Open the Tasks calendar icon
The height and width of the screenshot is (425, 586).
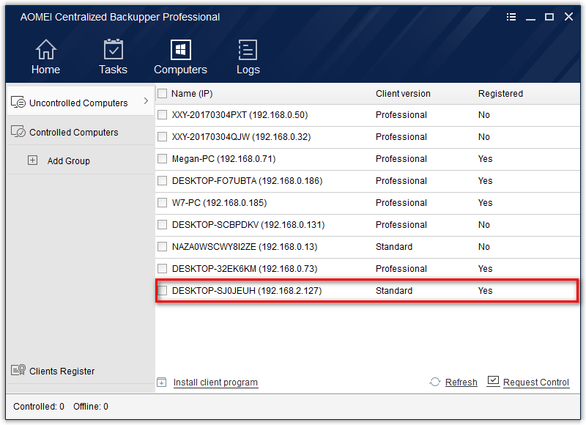tap(113, 49)
